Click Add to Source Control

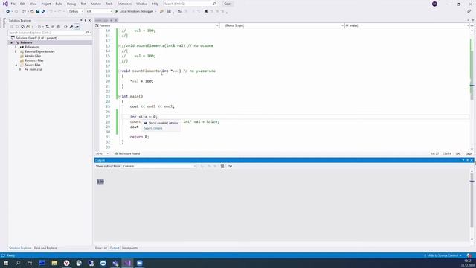tap(443, 255)
